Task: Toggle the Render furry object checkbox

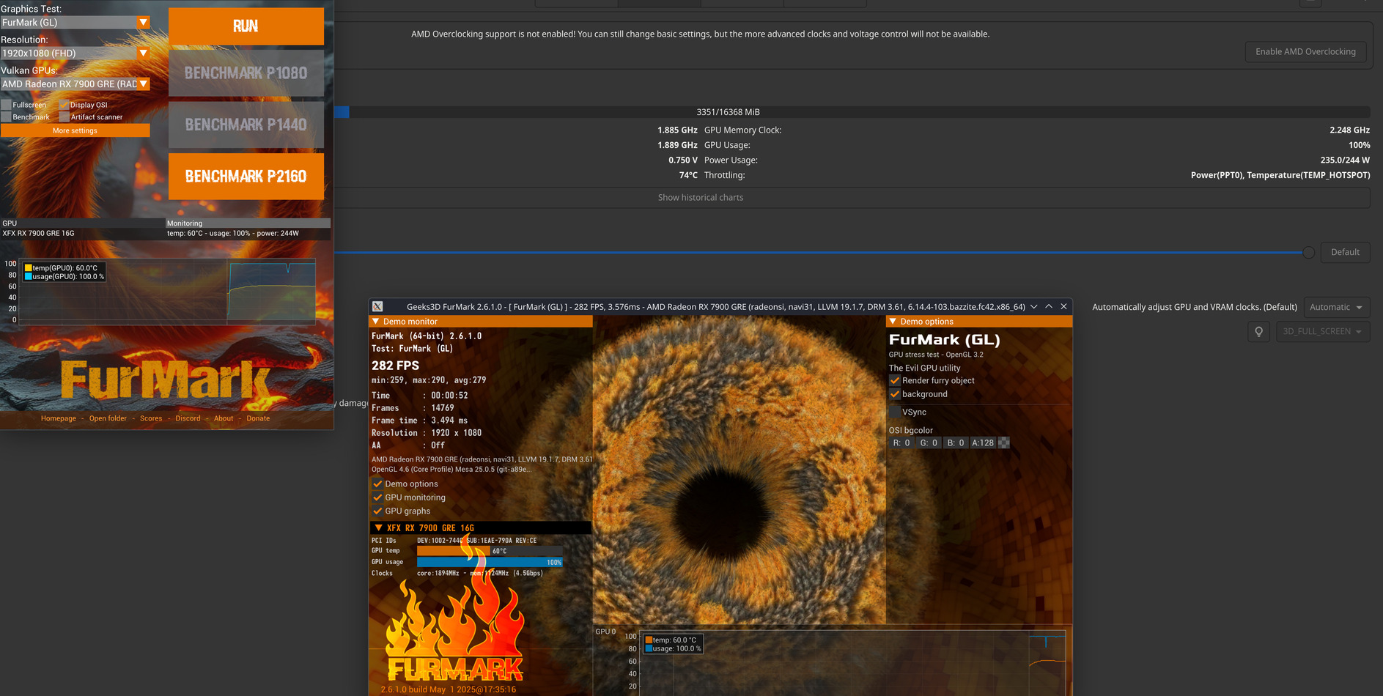Action: pyautogui.click(x=895, y=381)
